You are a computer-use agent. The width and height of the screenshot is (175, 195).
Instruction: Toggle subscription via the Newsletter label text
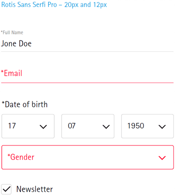pos(35,189)
